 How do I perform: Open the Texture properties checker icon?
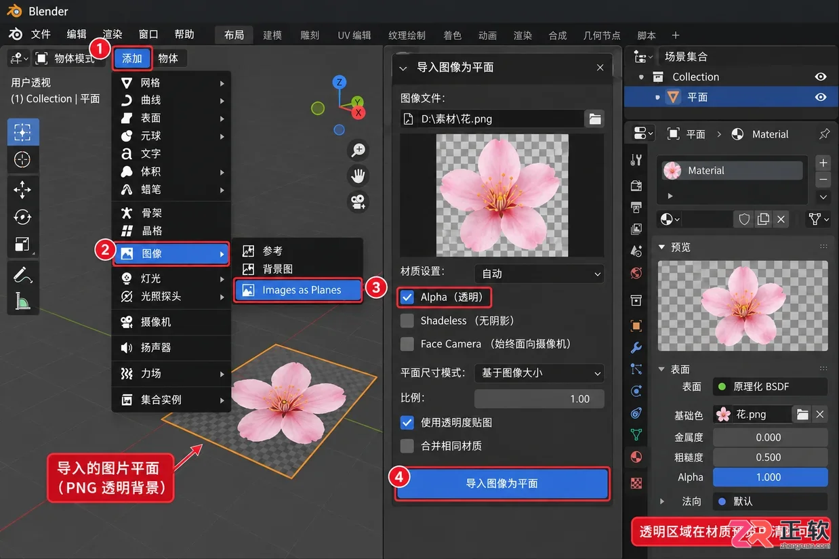point(636,483)
